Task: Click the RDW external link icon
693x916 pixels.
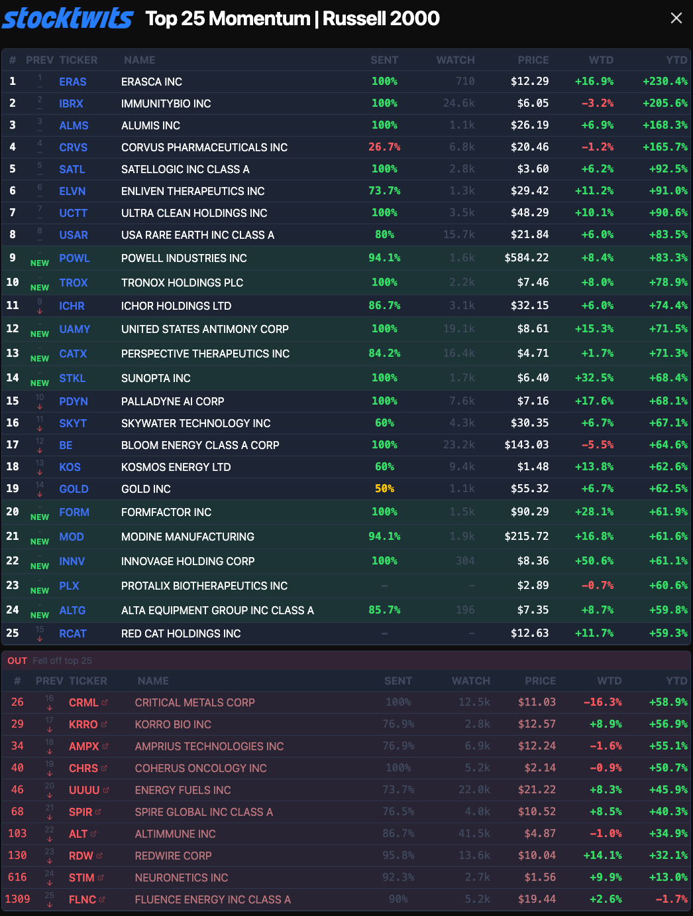Action: tap(99, 856)
